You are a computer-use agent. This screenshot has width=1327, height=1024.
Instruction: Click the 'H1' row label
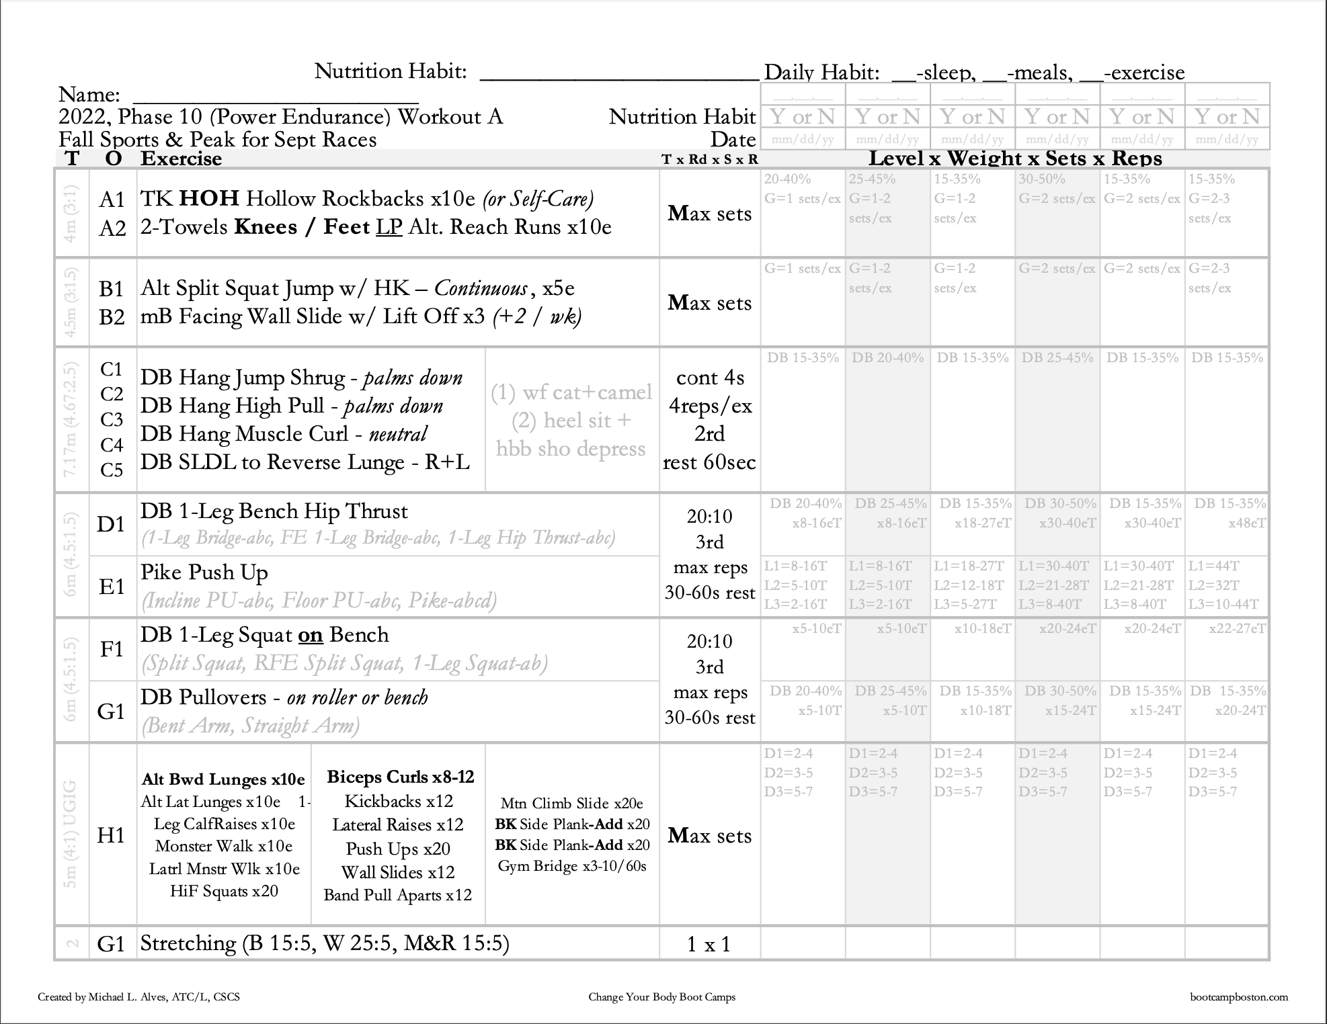click(x=111, y=835)
